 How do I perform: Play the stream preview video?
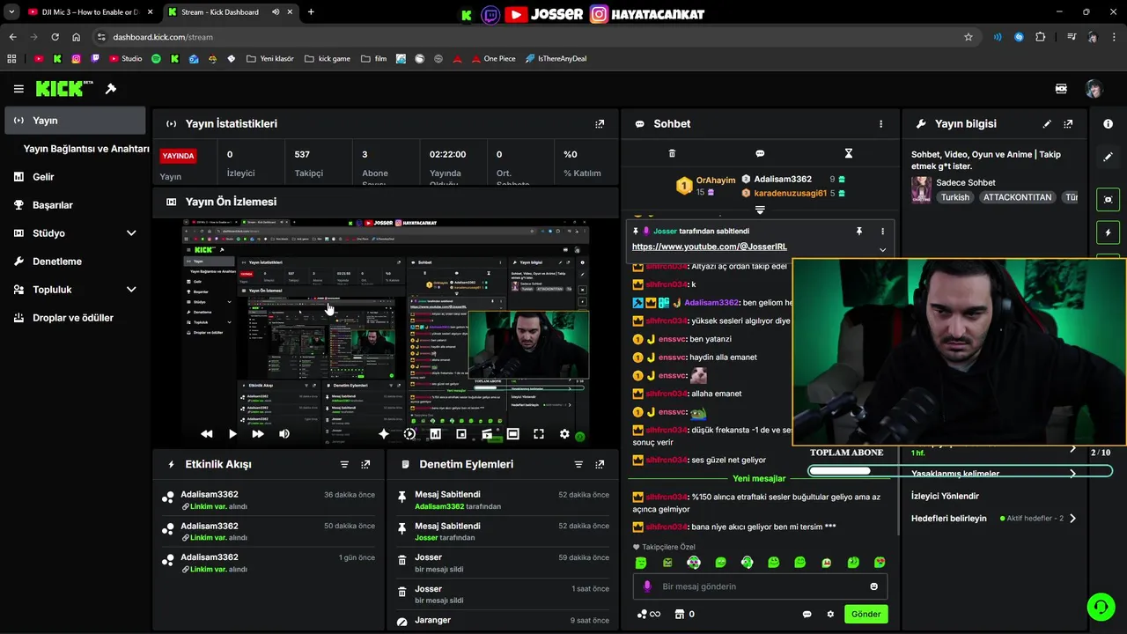[232, 434]
